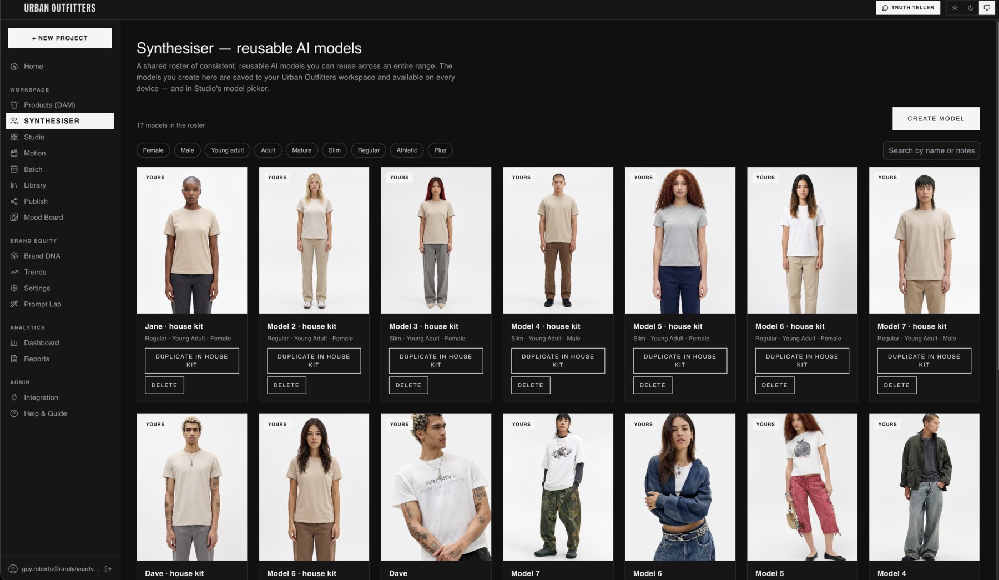Viewport: 999px width, 580px height.
Task: Duplicate Model 4 in house kit
Action: tap(558, 361)
